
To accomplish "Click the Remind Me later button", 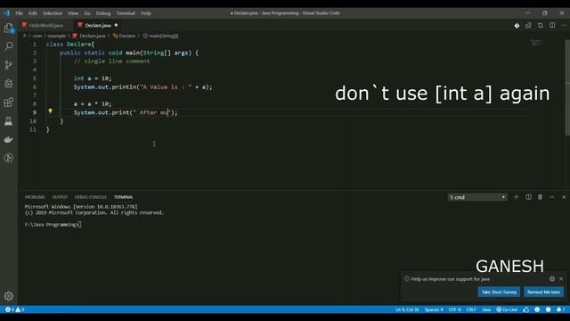I will pos(543,292).
